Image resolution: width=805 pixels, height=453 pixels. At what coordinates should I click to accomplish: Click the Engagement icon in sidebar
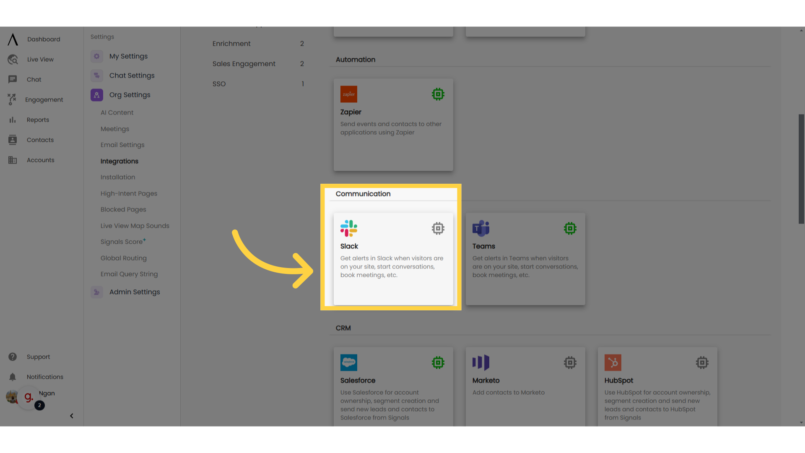point(12,99)
